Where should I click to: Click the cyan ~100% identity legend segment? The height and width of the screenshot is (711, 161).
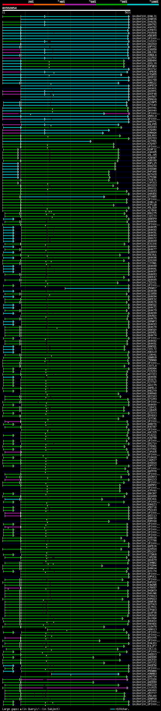coord(143,5)
